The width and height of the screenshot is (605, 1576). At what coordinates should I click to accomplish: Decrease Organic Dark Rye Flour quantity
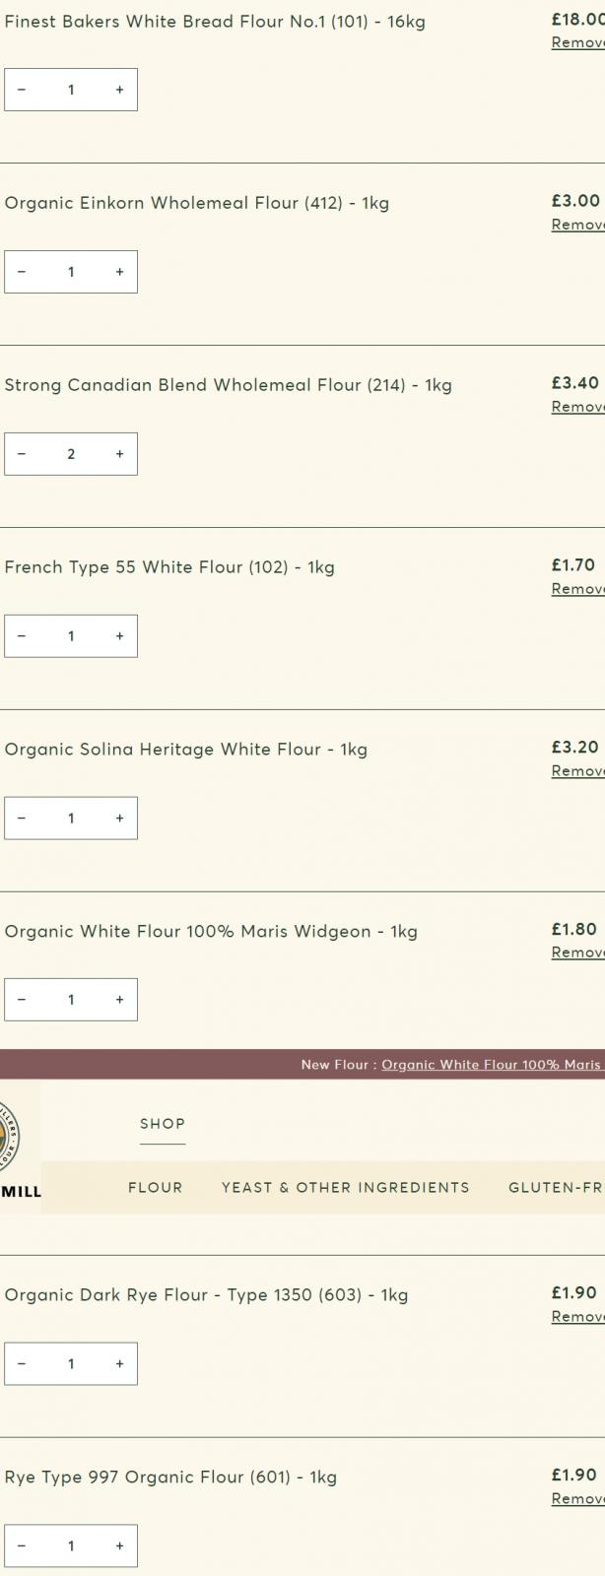(x=22, y=1364)
